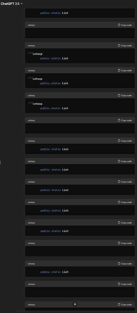Open the ChatGPT 3.5 model dropdown
Screen dimensions: 137x313
12,4
